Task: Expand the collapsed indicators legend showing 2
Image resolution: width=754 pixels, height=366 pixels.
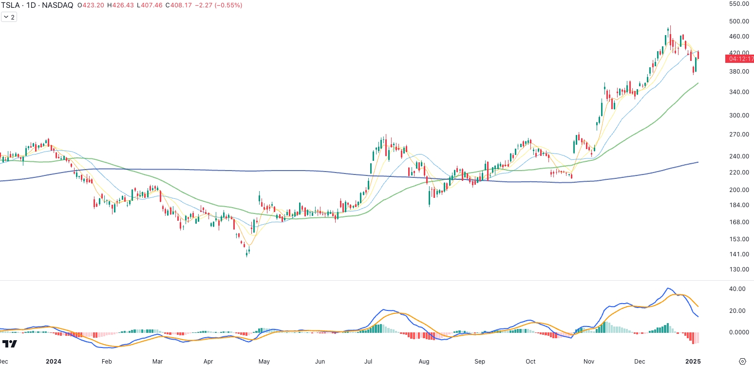Action: pos(9,17)
